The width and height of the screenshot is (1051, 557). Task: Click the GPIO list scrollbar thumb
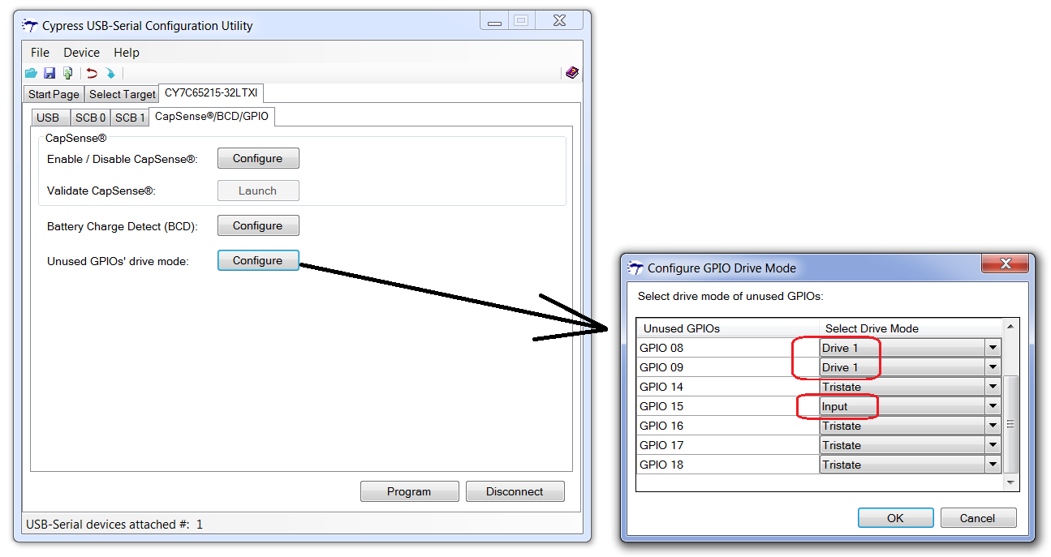tap(1010, 424)
